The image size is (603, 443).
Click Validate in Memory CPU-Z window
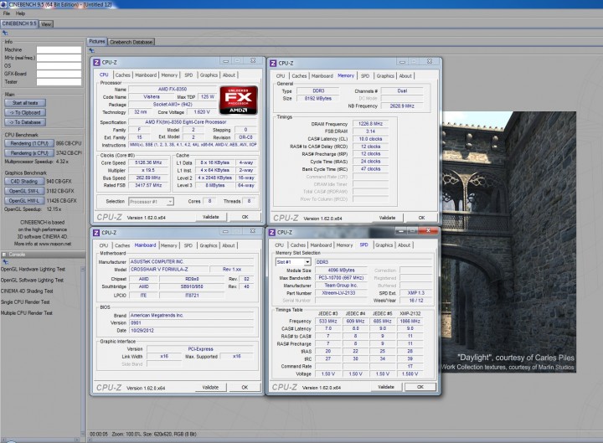pos(387,218)
